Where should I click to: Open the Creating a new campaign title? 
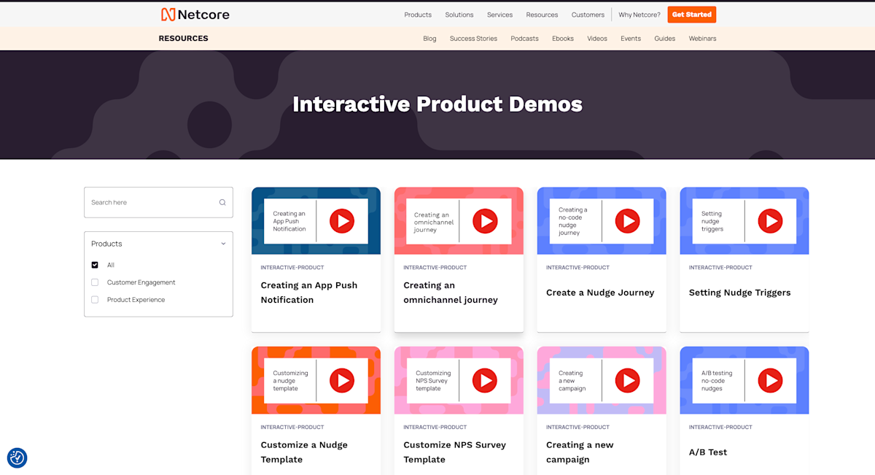click(x=580, y=452)
